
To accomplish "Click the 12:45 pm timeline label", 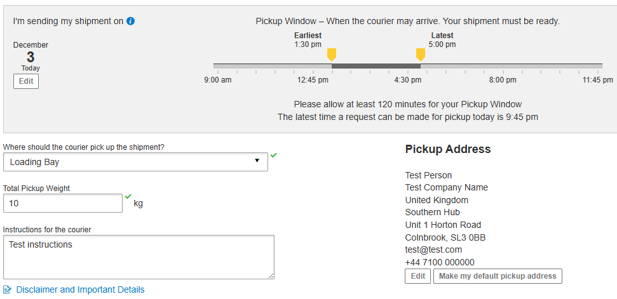I will [313, 80].
